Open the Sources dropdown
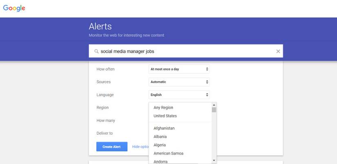Image resolution: width=337 pixels, height=164 pixels. click(x=179, y=82)
